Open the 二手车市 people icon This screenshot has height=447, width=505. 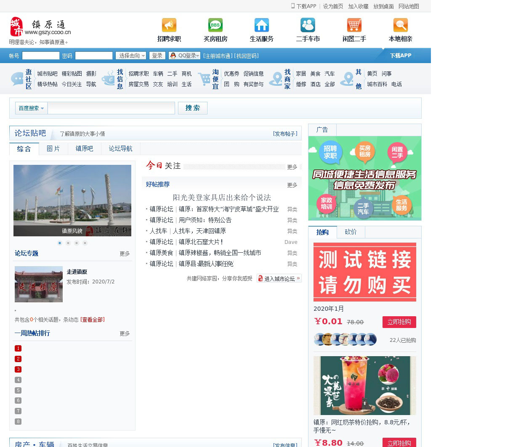coord(308,25)
